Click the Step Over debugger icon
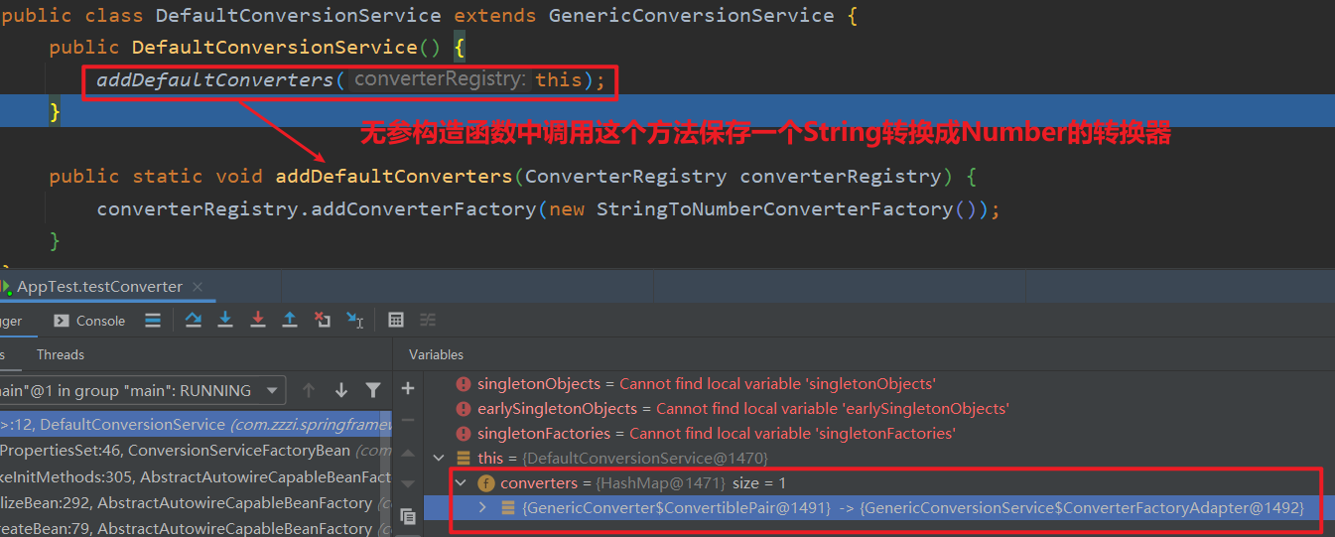The height and width of the screenshot is (537, 1335). (x=194, y=320)
